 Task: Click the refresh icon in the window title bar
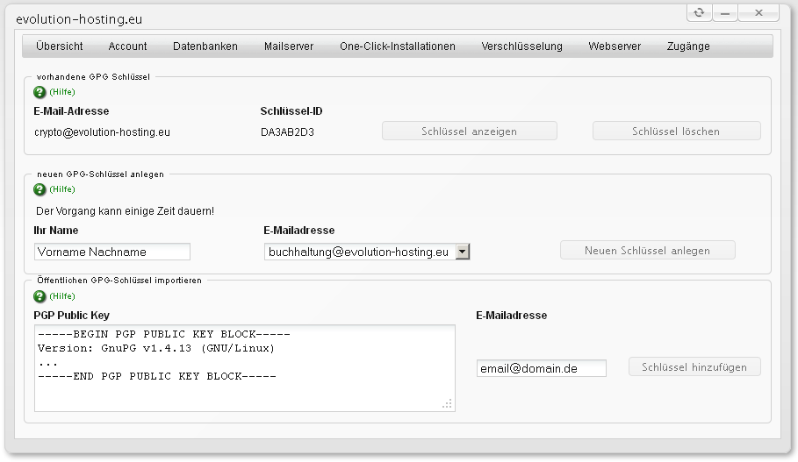point(699,12)
